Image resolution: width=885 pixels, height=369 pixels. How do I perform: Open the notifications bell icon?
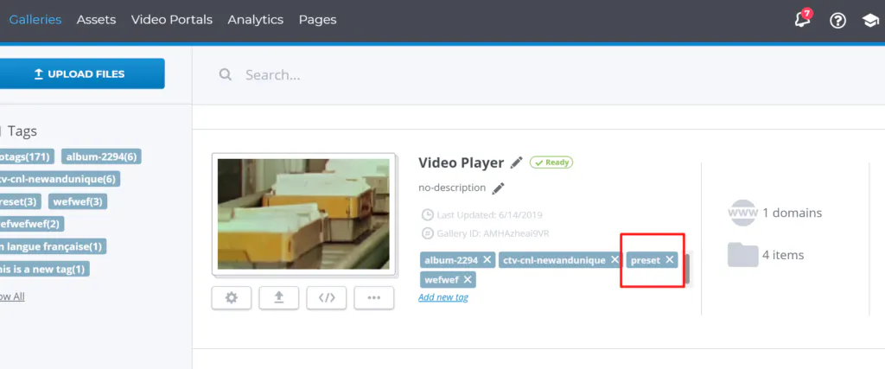[x=802, y=21]
